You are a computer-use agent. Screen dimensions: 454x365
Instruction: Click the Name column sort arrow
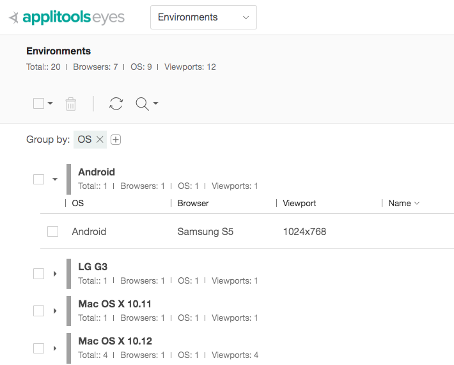click(x=417, y=204)
